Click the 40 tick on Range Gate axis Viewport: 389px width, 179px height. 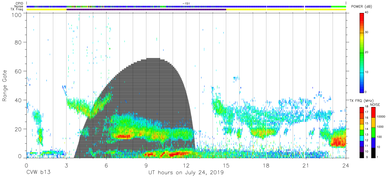[x=18, y=100]
